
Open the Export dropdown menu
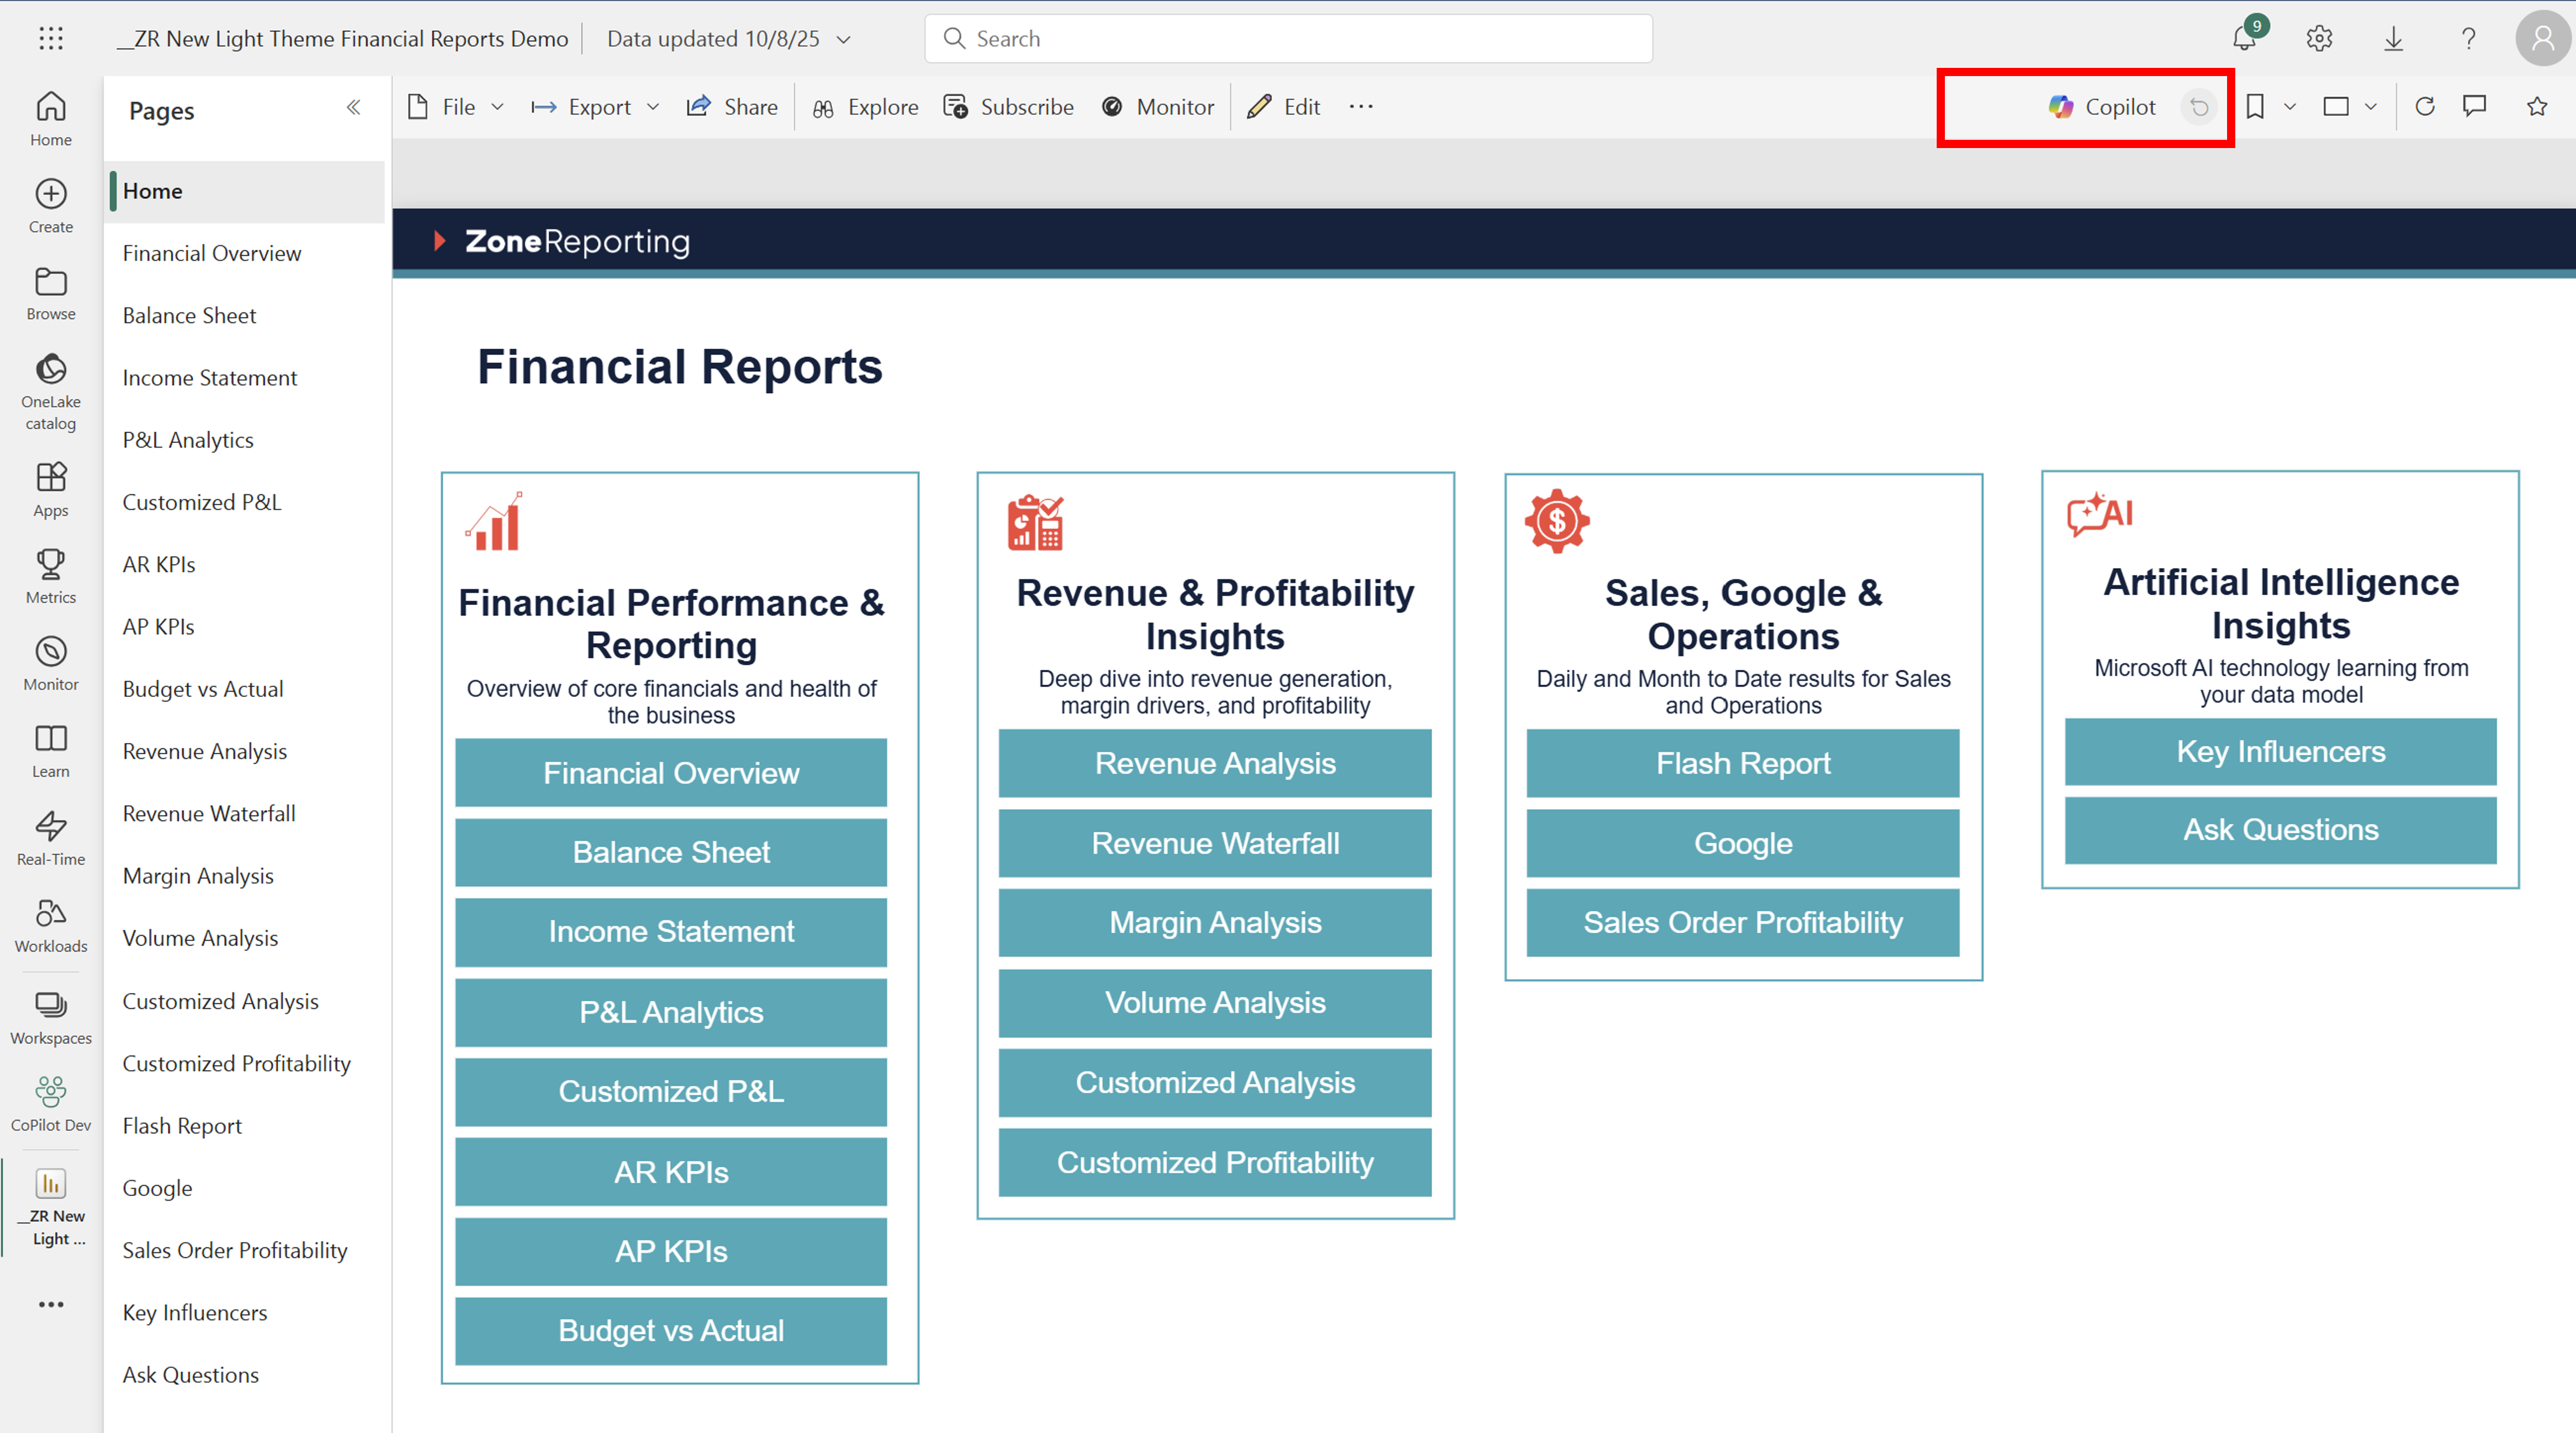coord(596,107)
